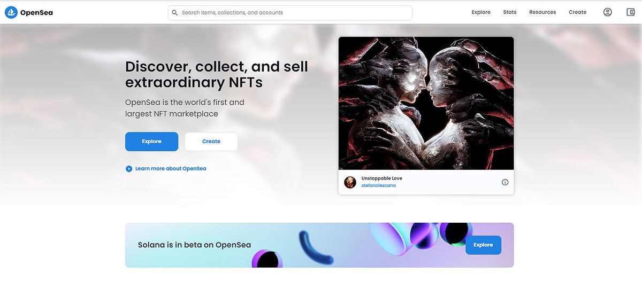
Task: Click stefanolezcano creator avatar
Action: 350,182
